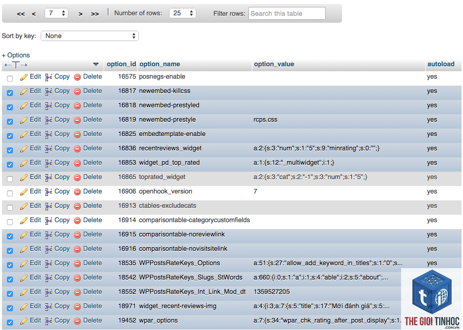463x330 pixels.
Task: Check the box for posnegs-enable row
Action: (10, 79)
